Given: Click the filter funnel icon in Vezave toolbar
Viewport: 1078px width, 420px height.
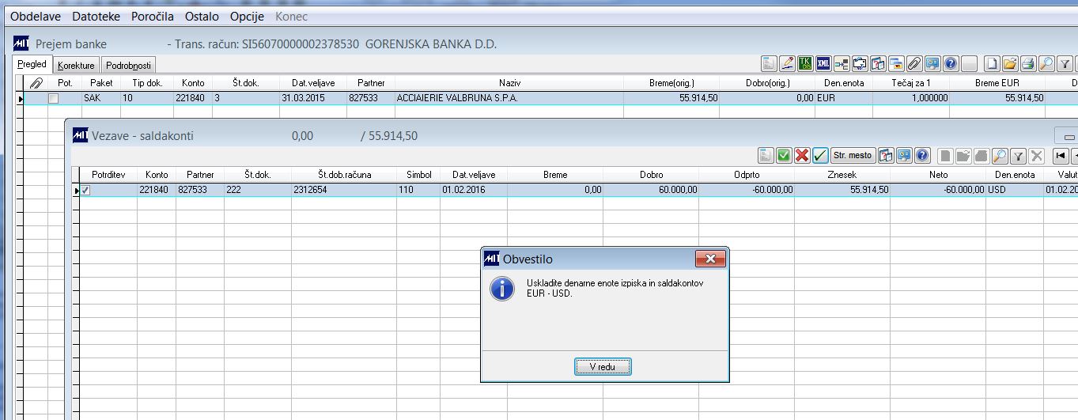Looking at the screenshot, I should click(x=1018, y=155).
